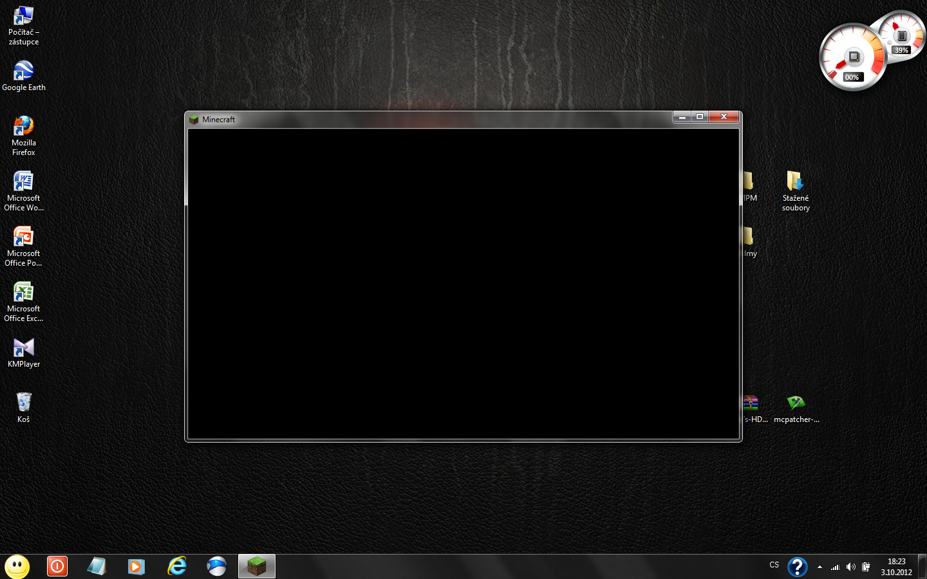Image resolution: width=927 pixels, height=579 pixels.
Task: Open the clock showing 18:23
Action: tap(896, 567)
